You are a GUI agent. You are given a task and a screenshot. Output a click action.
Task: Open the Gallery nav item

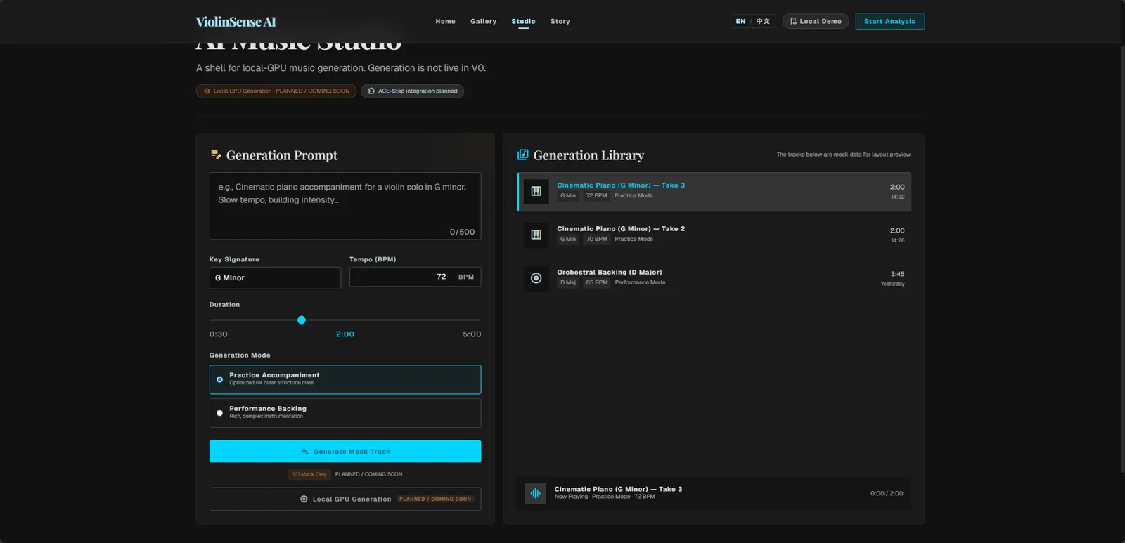tap(483, 22)
